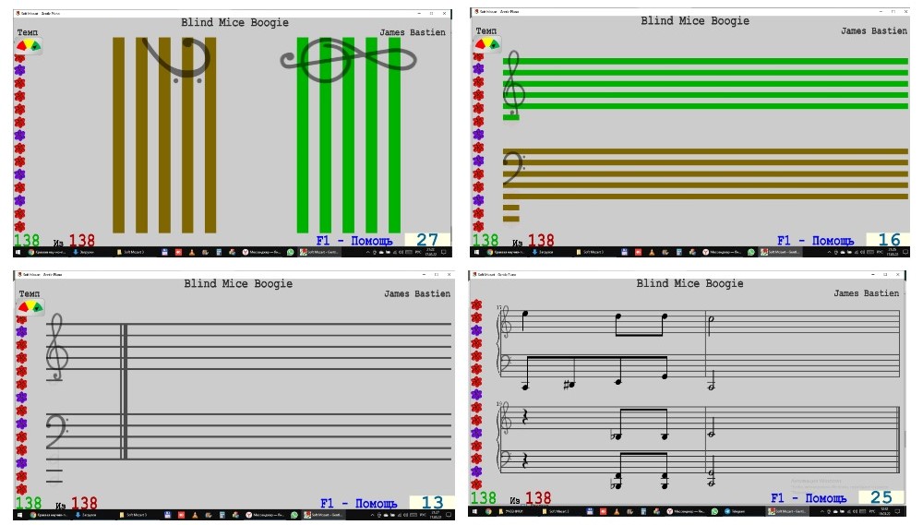
Task: Click the bass clef on the brown staff
Action: click(x=513, y=168)
